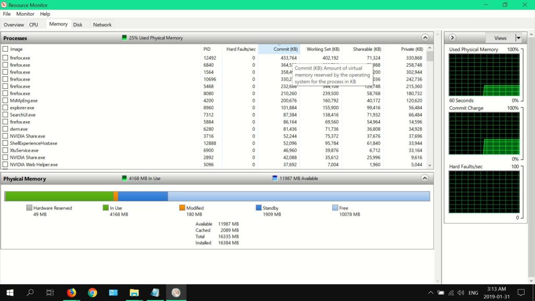Image resolution: width=535 pixels, height=301 pixels.
Task: Show hidden system tray icons
Action: [x=431, y=293]
